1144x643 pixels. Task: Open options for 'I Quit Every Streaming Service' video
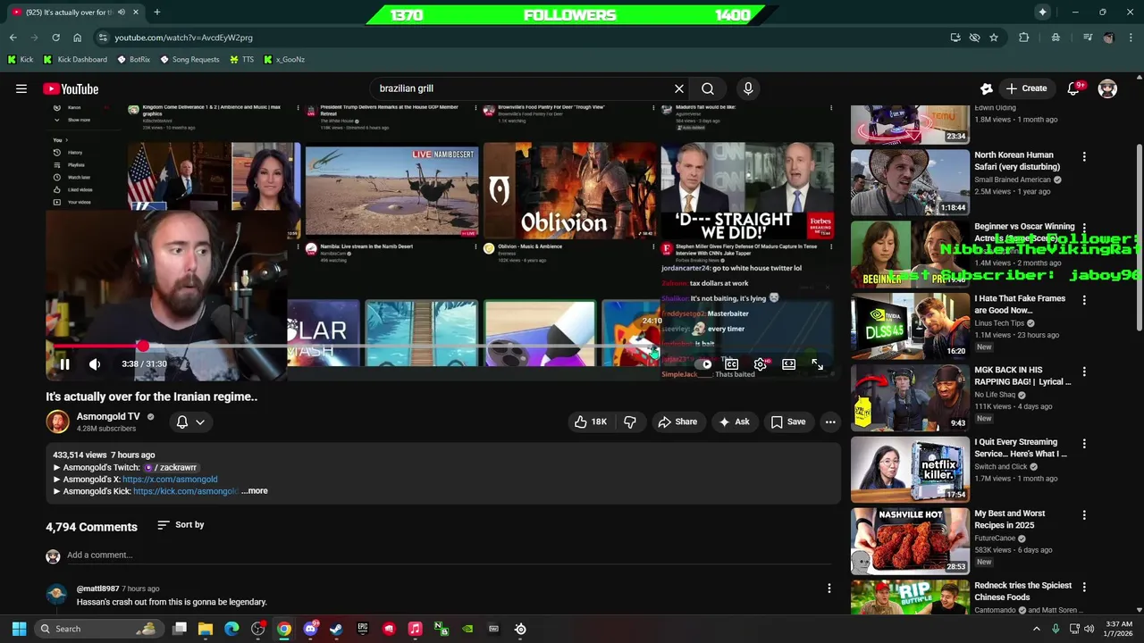pos(1084,443)
